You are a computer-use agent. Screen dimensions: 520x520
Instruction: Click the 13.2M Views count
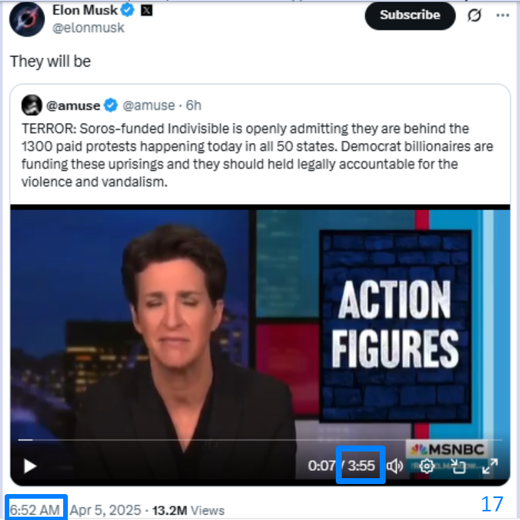tap(188, 510)
